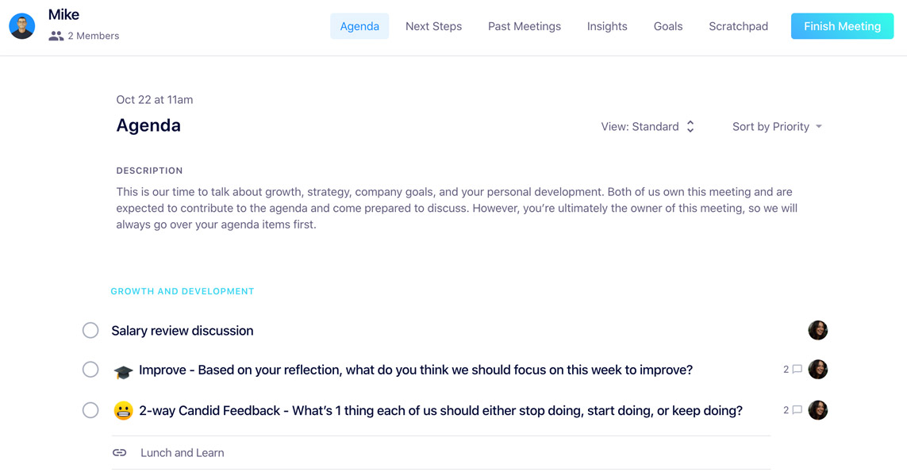Click the members group icon
Image resolution: width=907 pixels, height=476 pixels.
56,36
